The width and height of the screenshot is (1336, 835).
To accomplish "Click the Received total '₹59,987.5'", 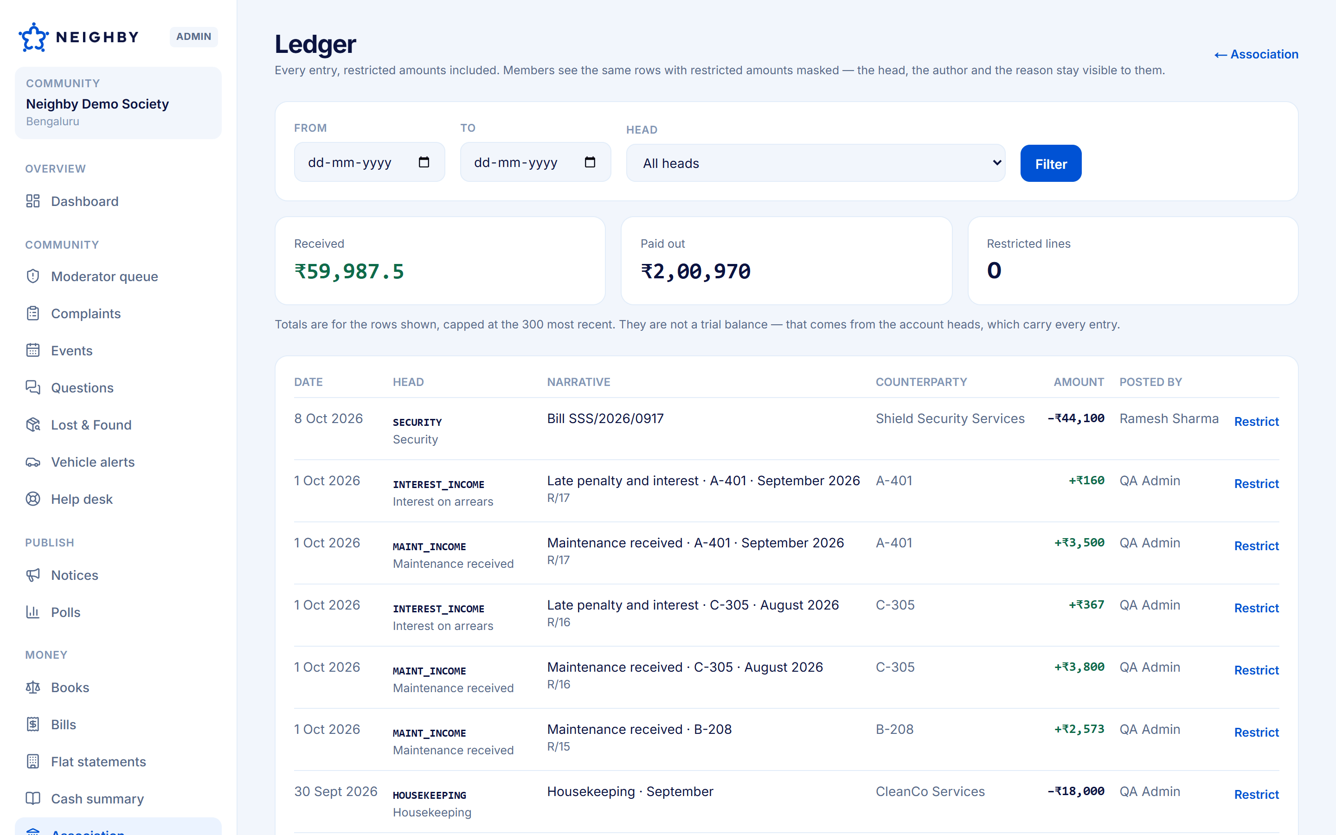I will point(349,271).
